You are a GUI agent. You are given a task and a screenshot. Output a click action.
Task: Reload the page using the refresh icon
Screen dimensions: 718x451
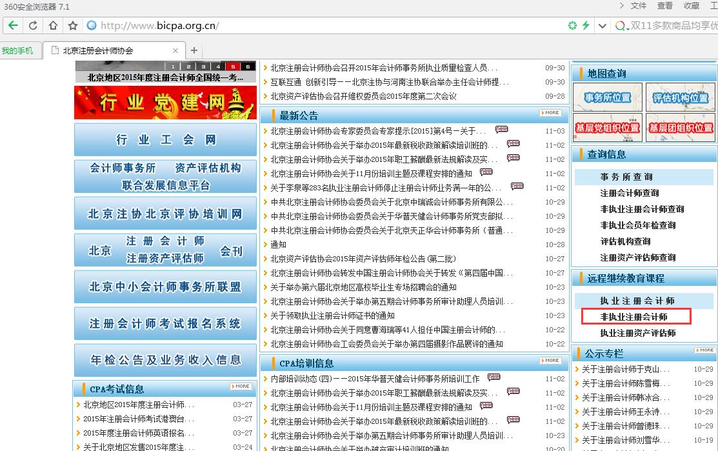pos(32,26)
